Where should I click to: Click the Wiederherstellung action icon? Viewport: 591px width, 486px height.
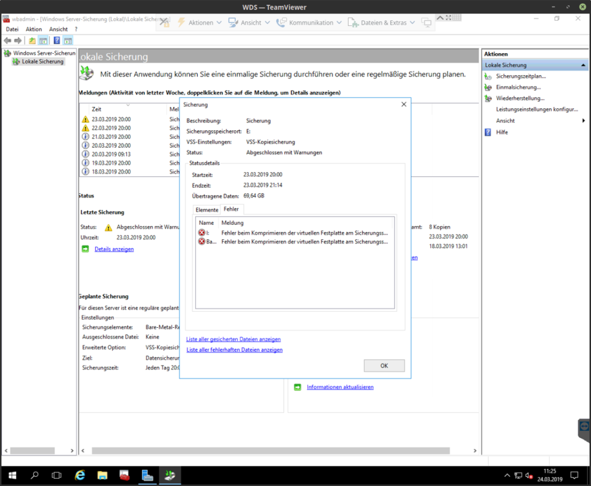pyautogui.click(x=488, y=98)
